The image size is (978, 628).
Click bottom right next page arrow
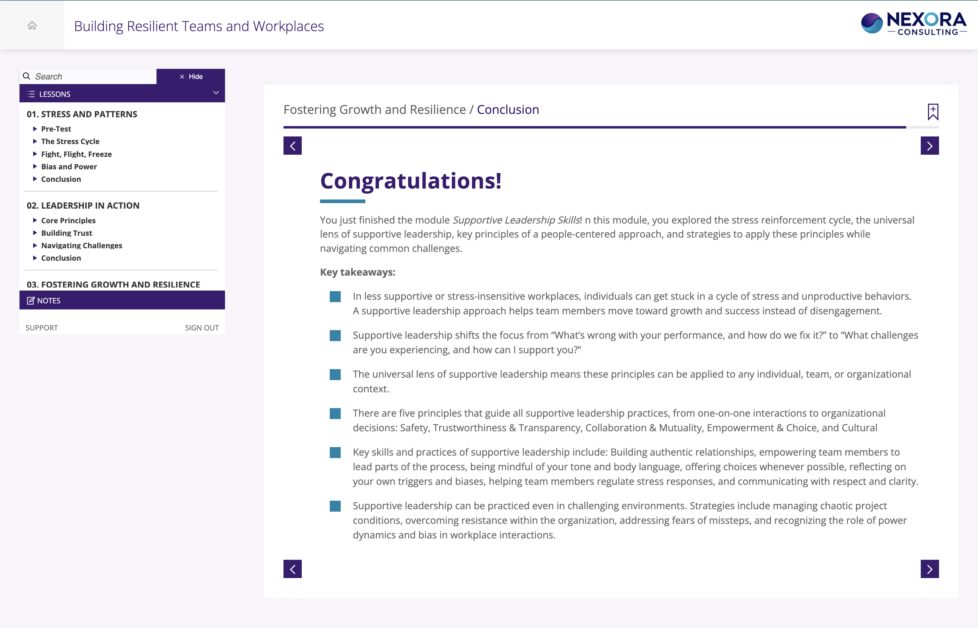coord(930,569)
